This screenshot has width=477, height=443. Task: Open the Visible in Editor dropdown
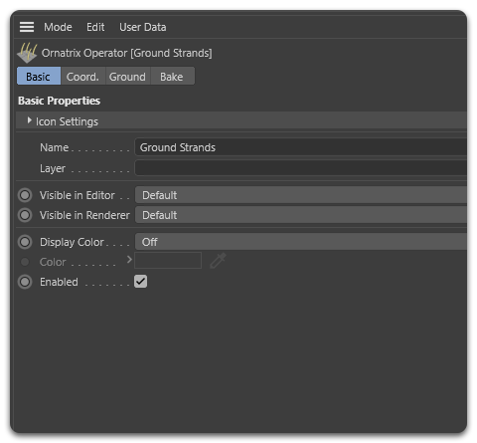point(301,195)
